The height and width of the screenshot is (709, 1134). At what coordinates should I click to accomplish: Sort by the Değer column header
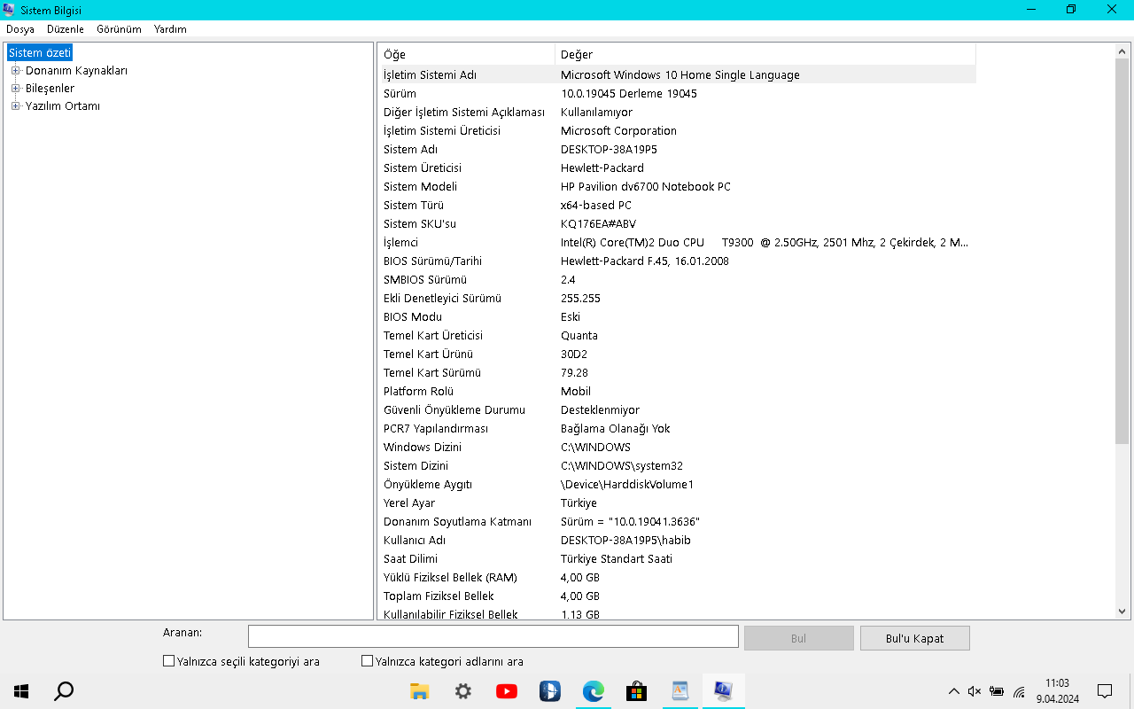pyautogui.click(x=765, y=54)
